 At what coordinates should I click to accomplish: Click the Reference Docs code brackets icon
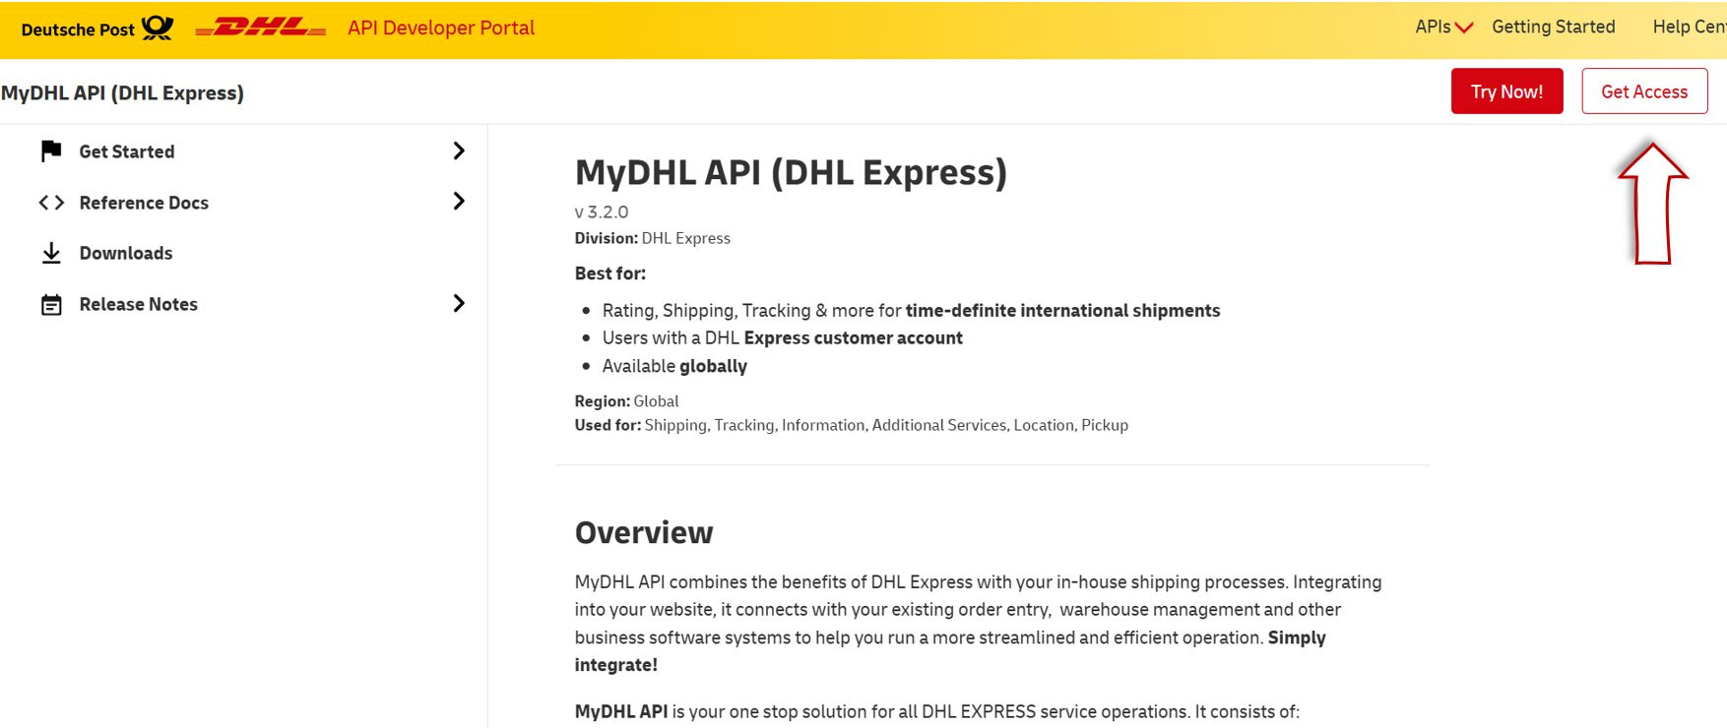coord(51,203)
